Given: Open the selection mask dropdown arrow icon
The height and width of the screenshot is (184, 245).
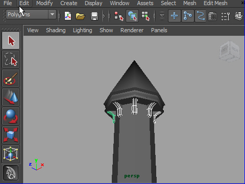Looking at the screenshot, I should coord(162,16).
